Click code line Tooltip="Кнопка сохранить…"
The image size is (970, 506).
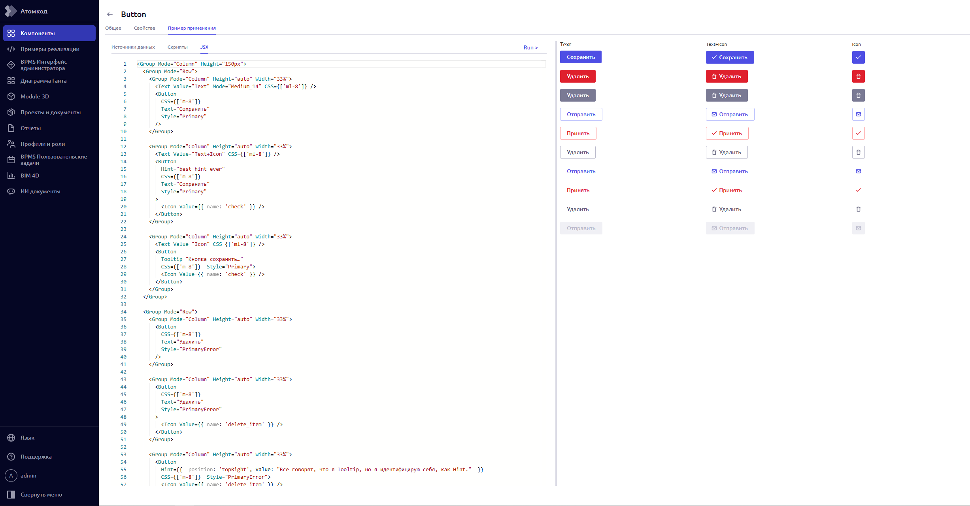202,259
